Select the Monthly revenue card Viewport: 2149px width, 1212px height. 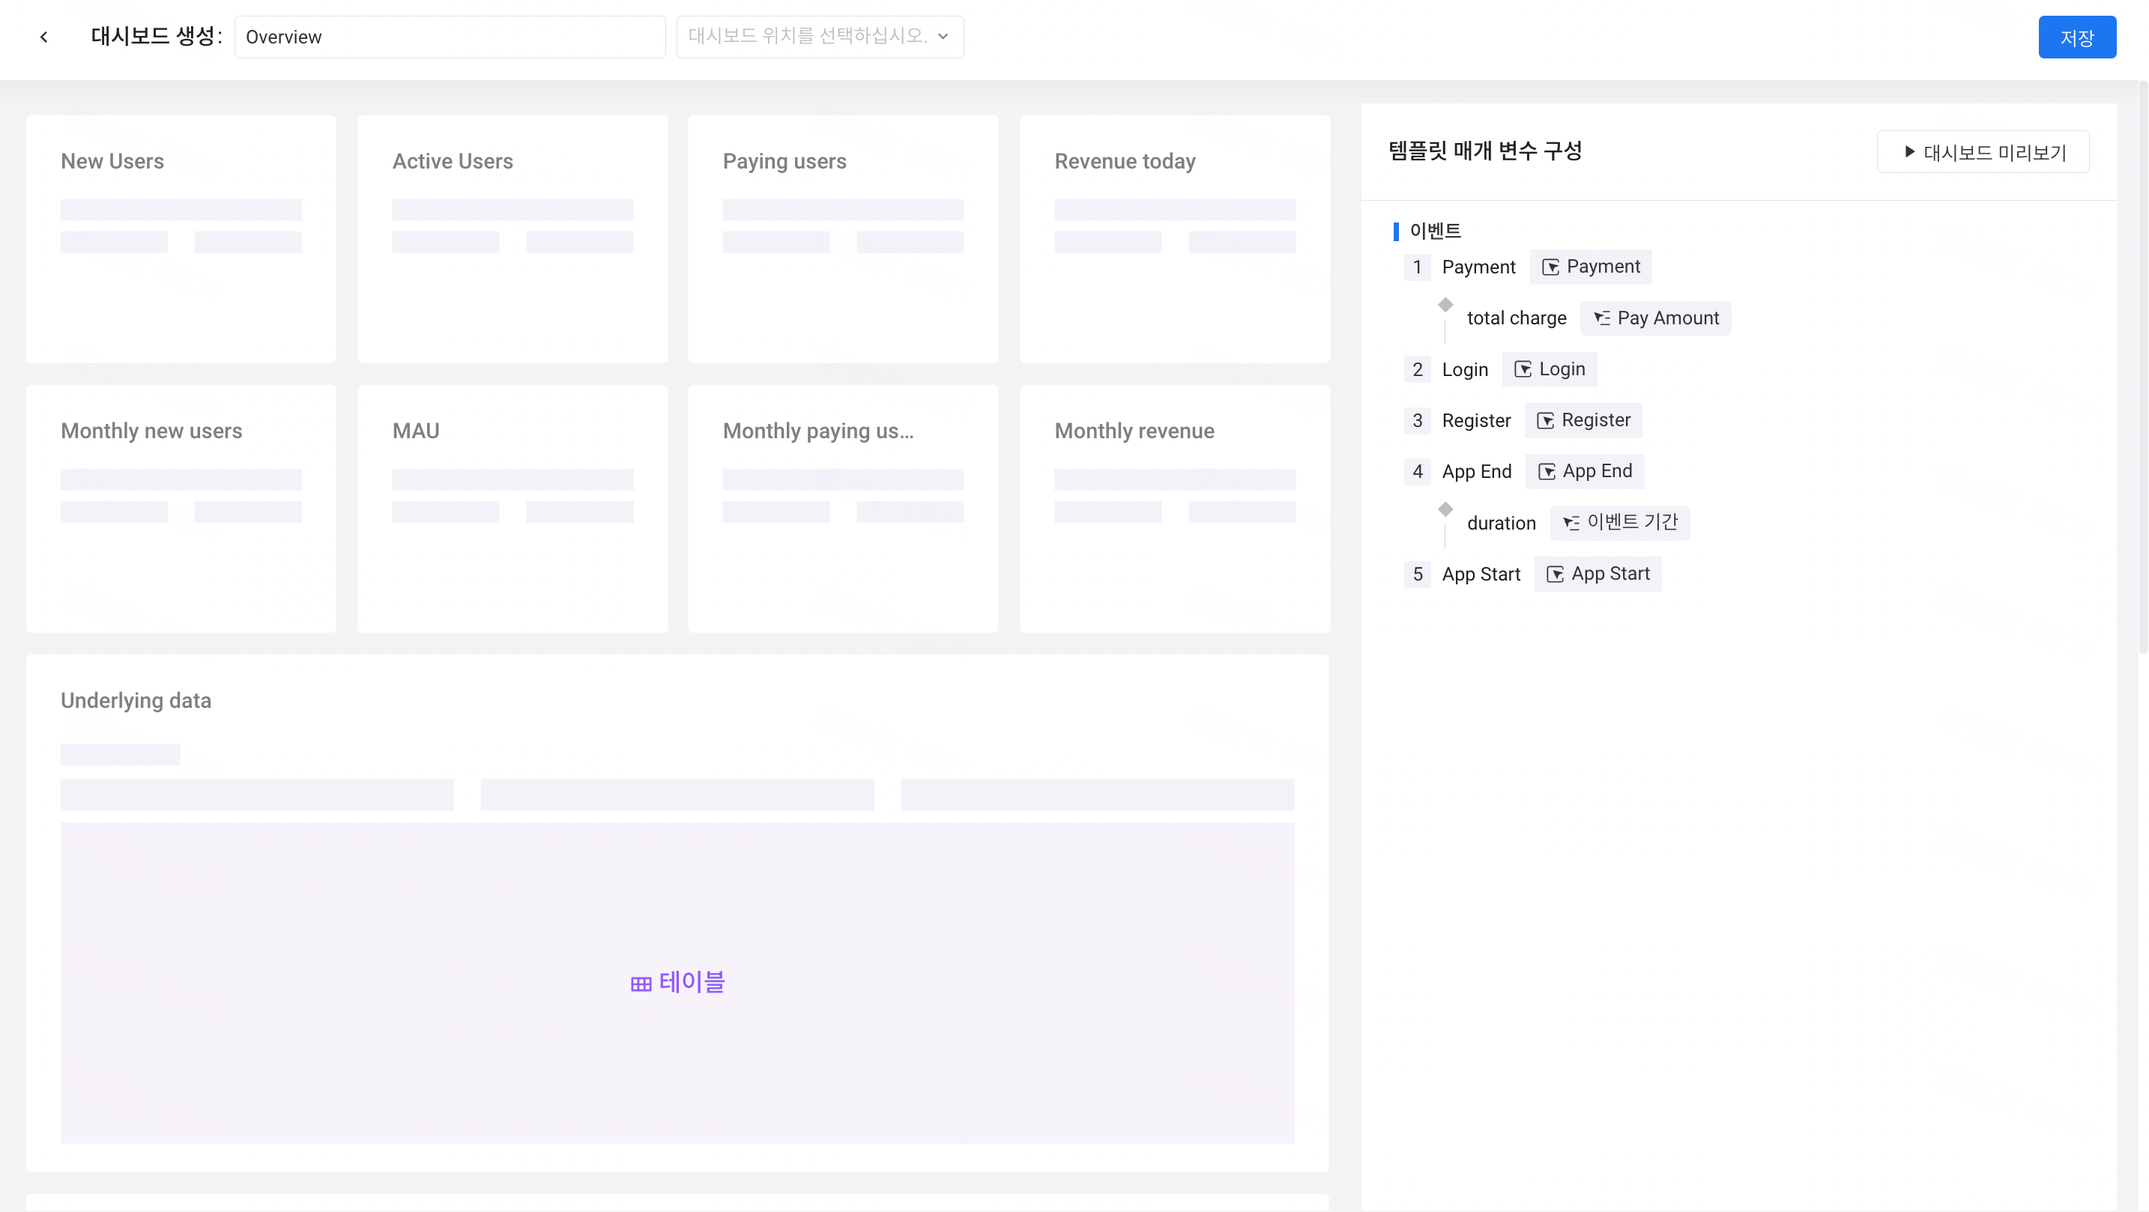pyautogui.click(x=1175, y=509)
